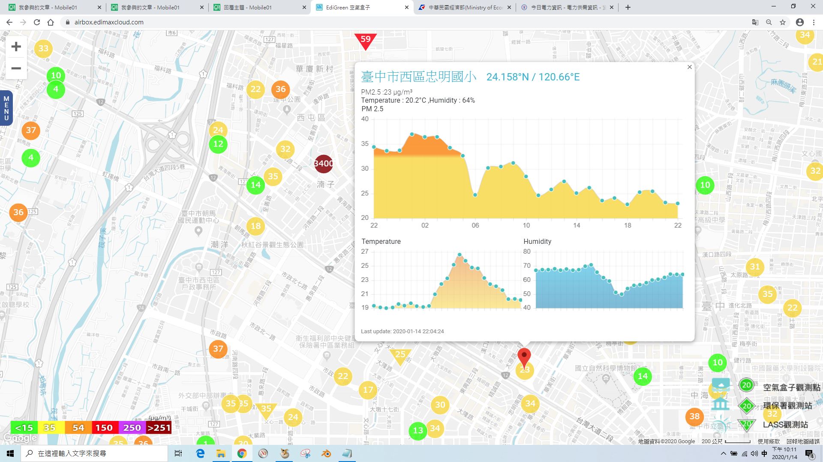
Task: Zoom in the map with plus button
Action: (16, 47)
